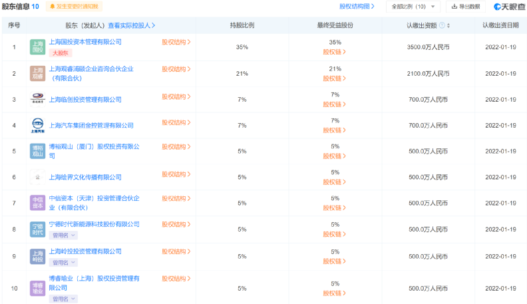
Task: Click the 上海国投 company logo badge
Action: (x=37, y=47)
